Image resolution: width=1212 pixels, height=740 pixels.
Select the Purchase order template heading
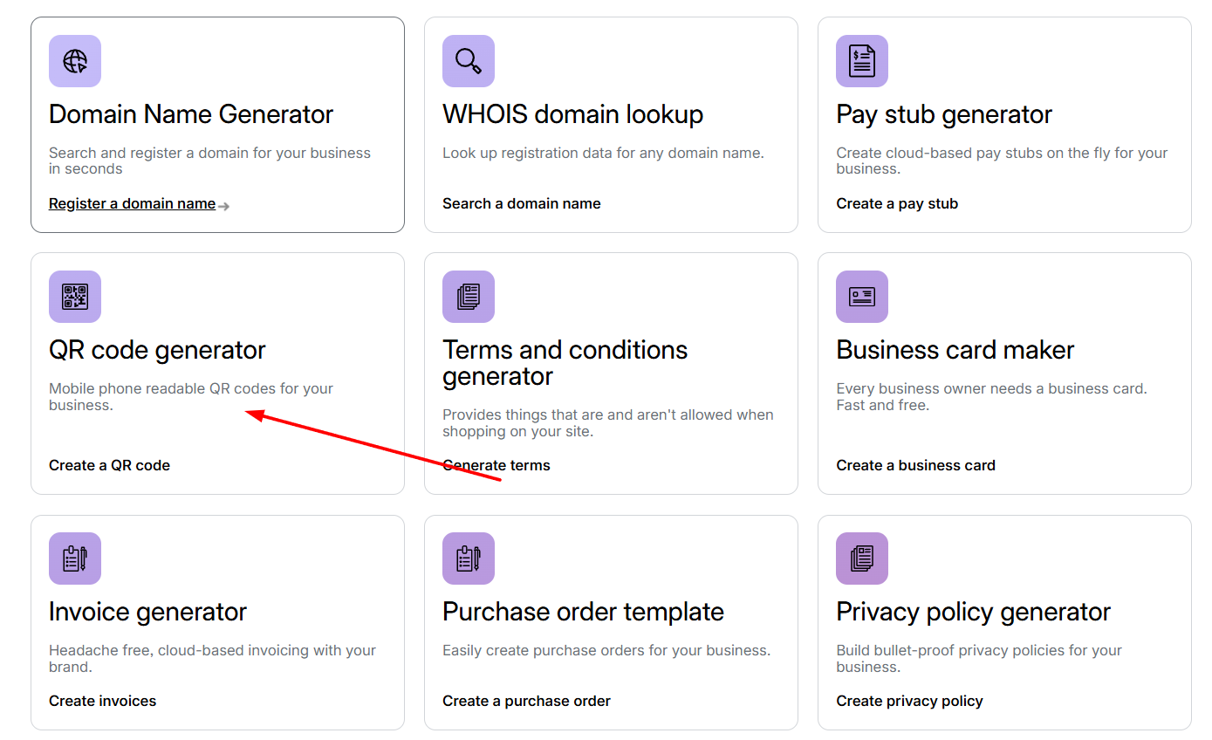(583, 612)
